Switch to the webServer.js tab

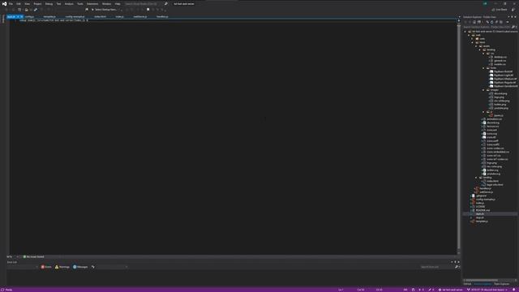(140, 16)
